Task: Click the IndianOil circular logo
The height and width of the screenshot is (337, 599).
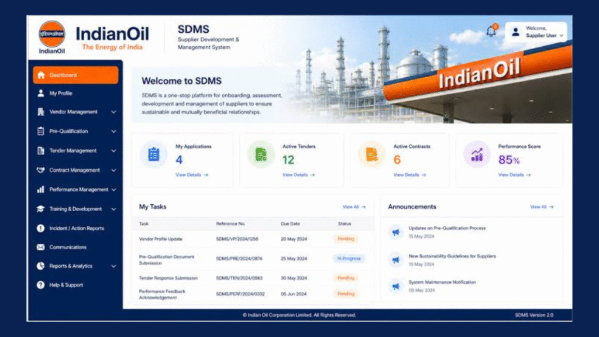Action: tap(52, 33)
